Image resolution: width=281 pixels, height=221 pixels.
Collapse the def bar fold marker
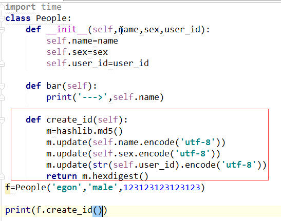point(2,86)
